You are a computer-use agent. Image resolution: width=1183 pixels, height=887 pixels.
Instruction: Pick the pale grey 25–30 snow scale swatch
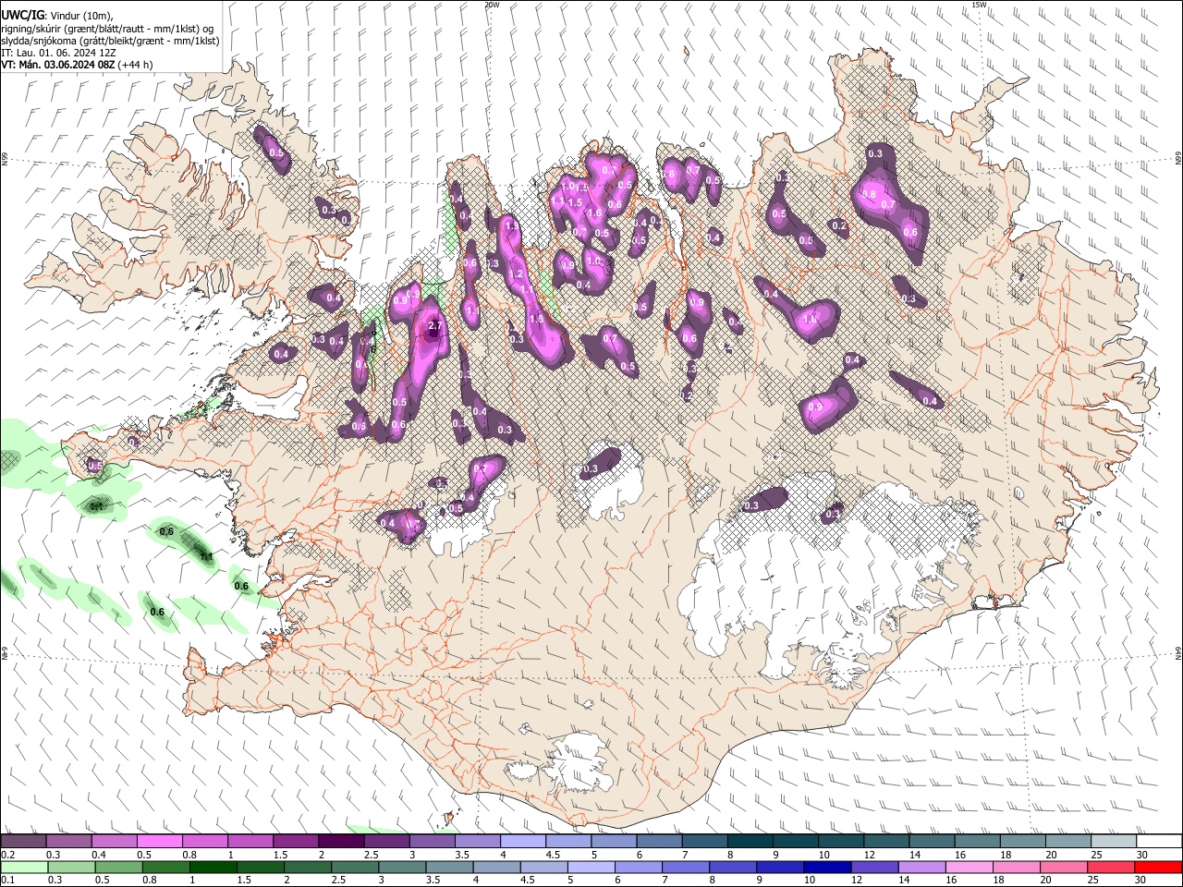tap(1114, 841)
